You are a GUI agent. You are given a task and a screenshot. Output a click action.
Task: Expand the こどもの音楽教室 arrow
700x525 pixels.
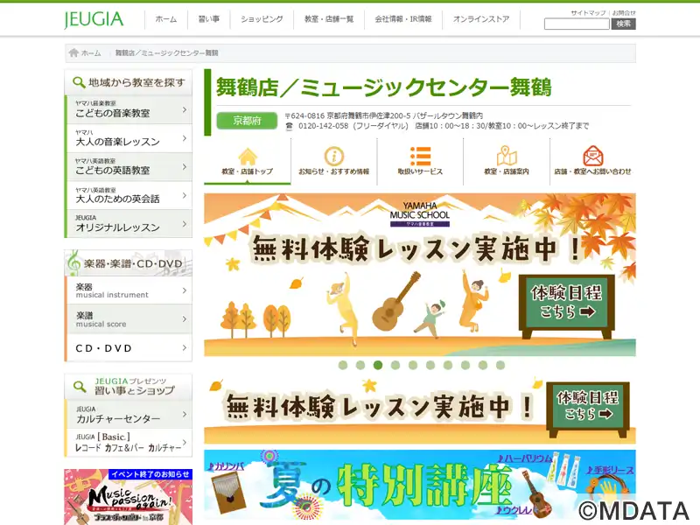pos(185,109)
